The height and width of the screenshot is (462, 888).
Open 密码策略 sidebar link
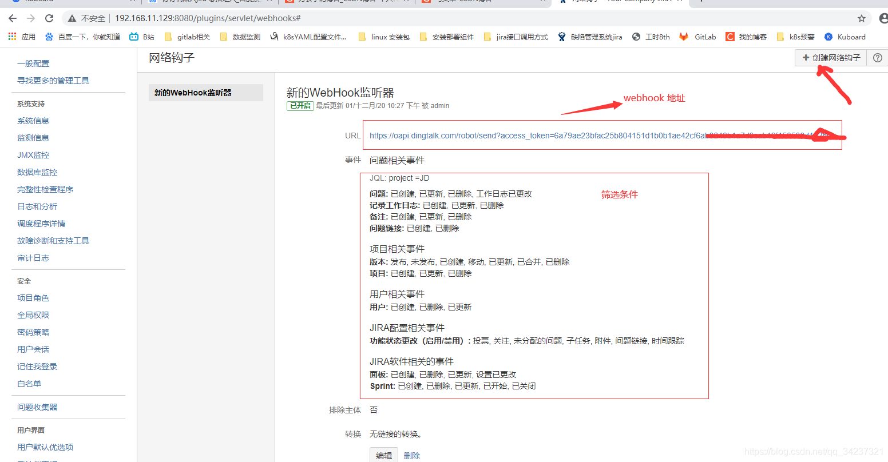pyautogui.click(x=33, y=332)
